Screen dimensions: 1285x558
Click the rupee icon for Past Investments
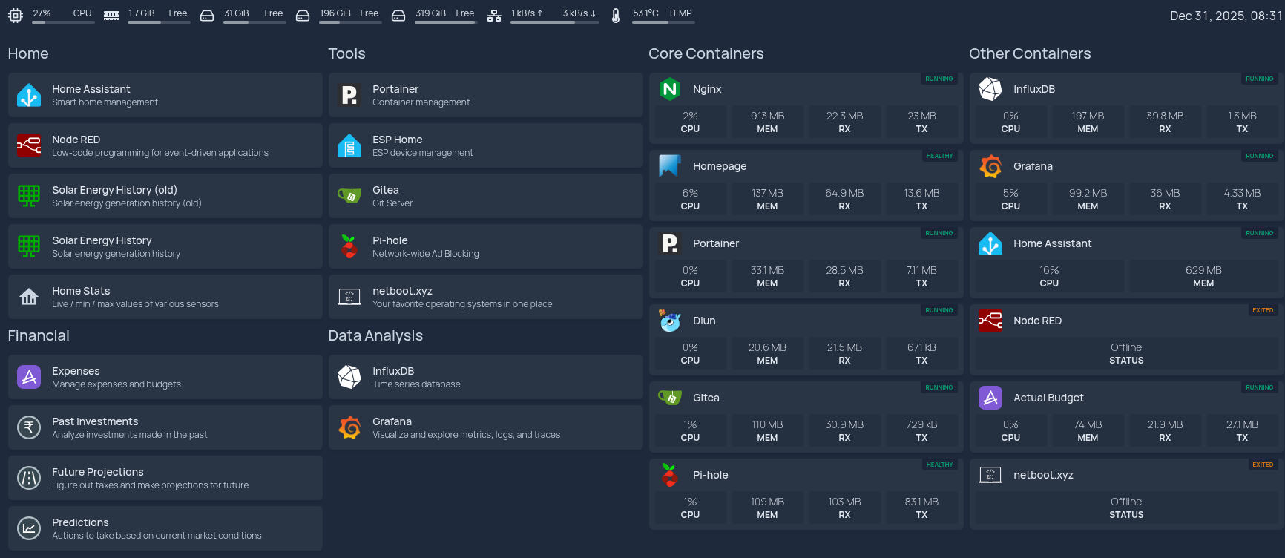[29, 427]
